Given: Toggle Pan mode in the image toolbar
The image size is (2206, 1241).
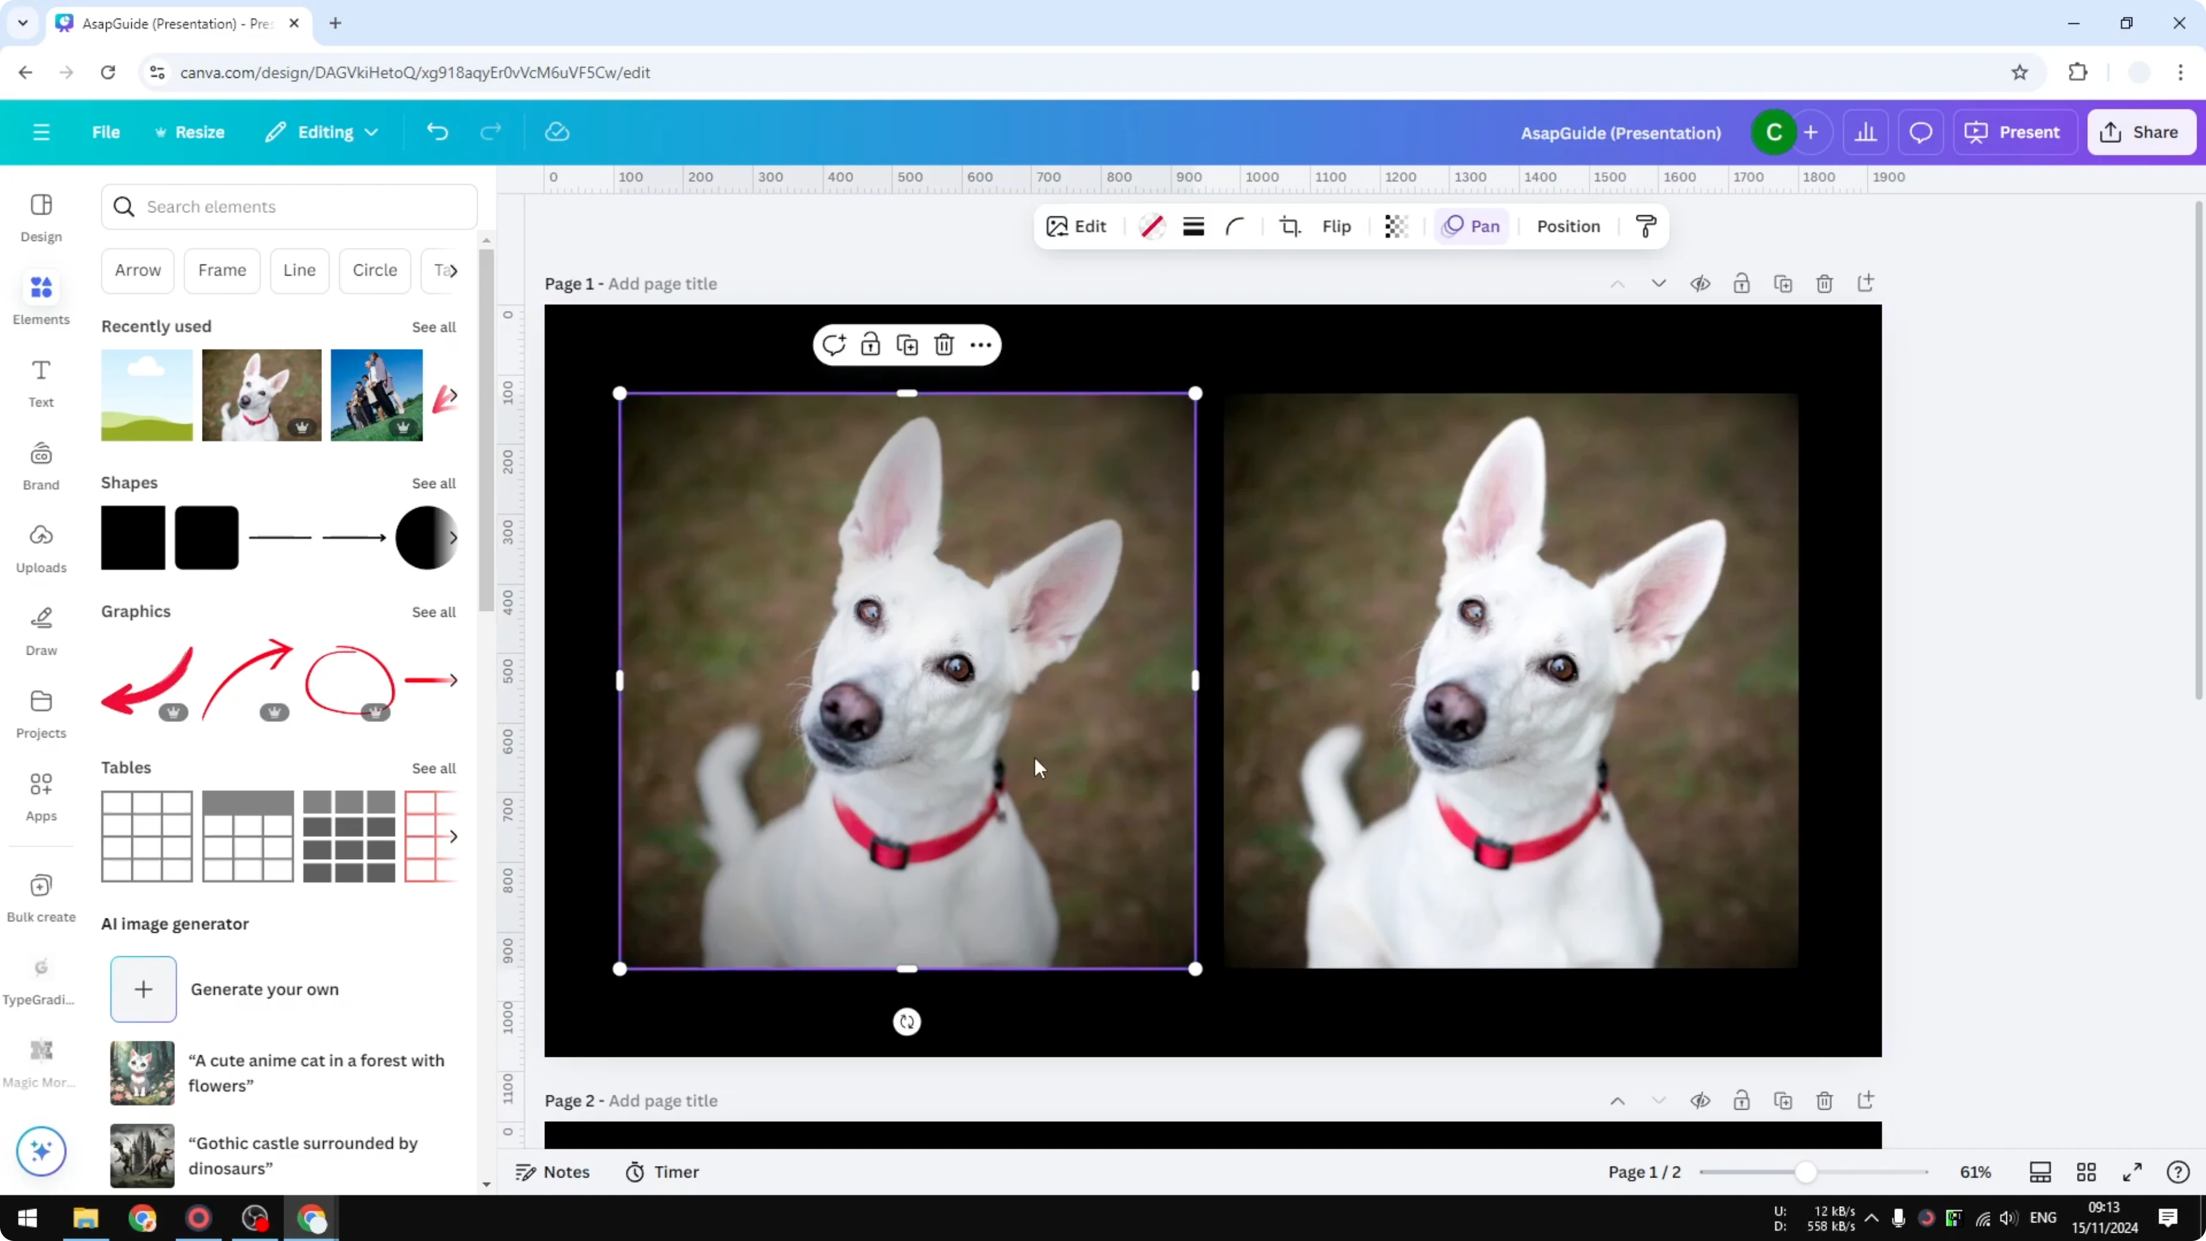Looking at the screenshot, I should click(x=1470, y=225).
